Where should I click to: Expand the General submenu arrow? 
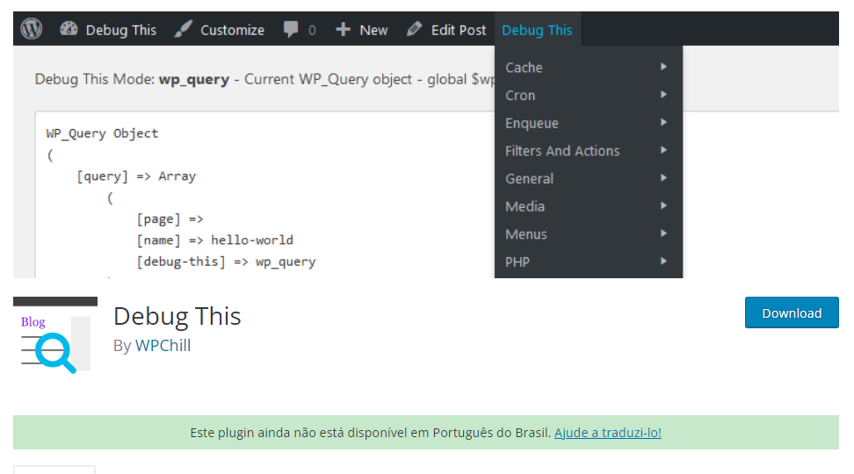[663, 177]
